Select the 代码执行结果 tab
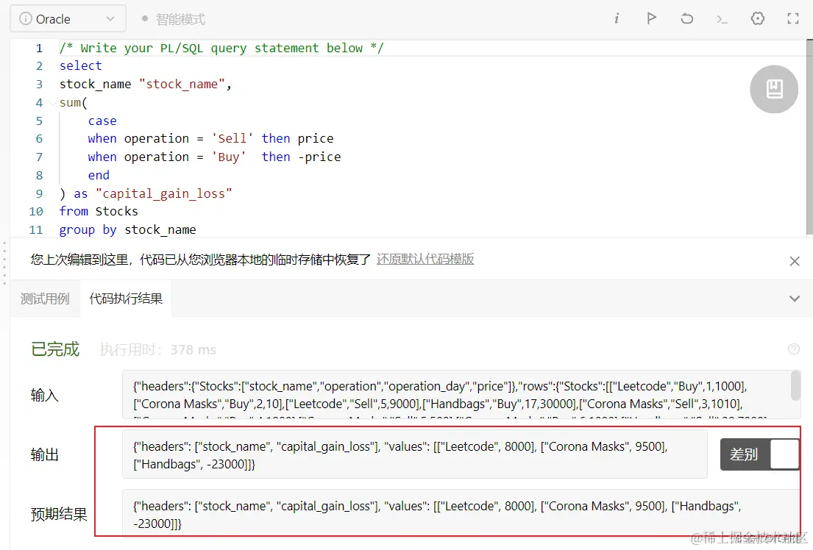Image resolution: width=813 pixels, height=550 pixels. pos(126,299)
